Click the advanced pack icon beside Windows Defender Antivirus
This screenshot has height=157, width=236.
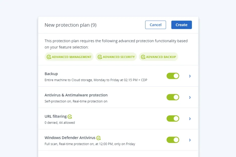pyautogui.click(x=98, y=138)
